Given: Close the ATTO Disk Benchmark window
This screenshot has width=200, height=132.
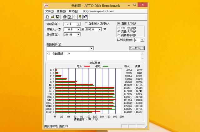Looking at the screenshot, I should [x=142, y=5].
